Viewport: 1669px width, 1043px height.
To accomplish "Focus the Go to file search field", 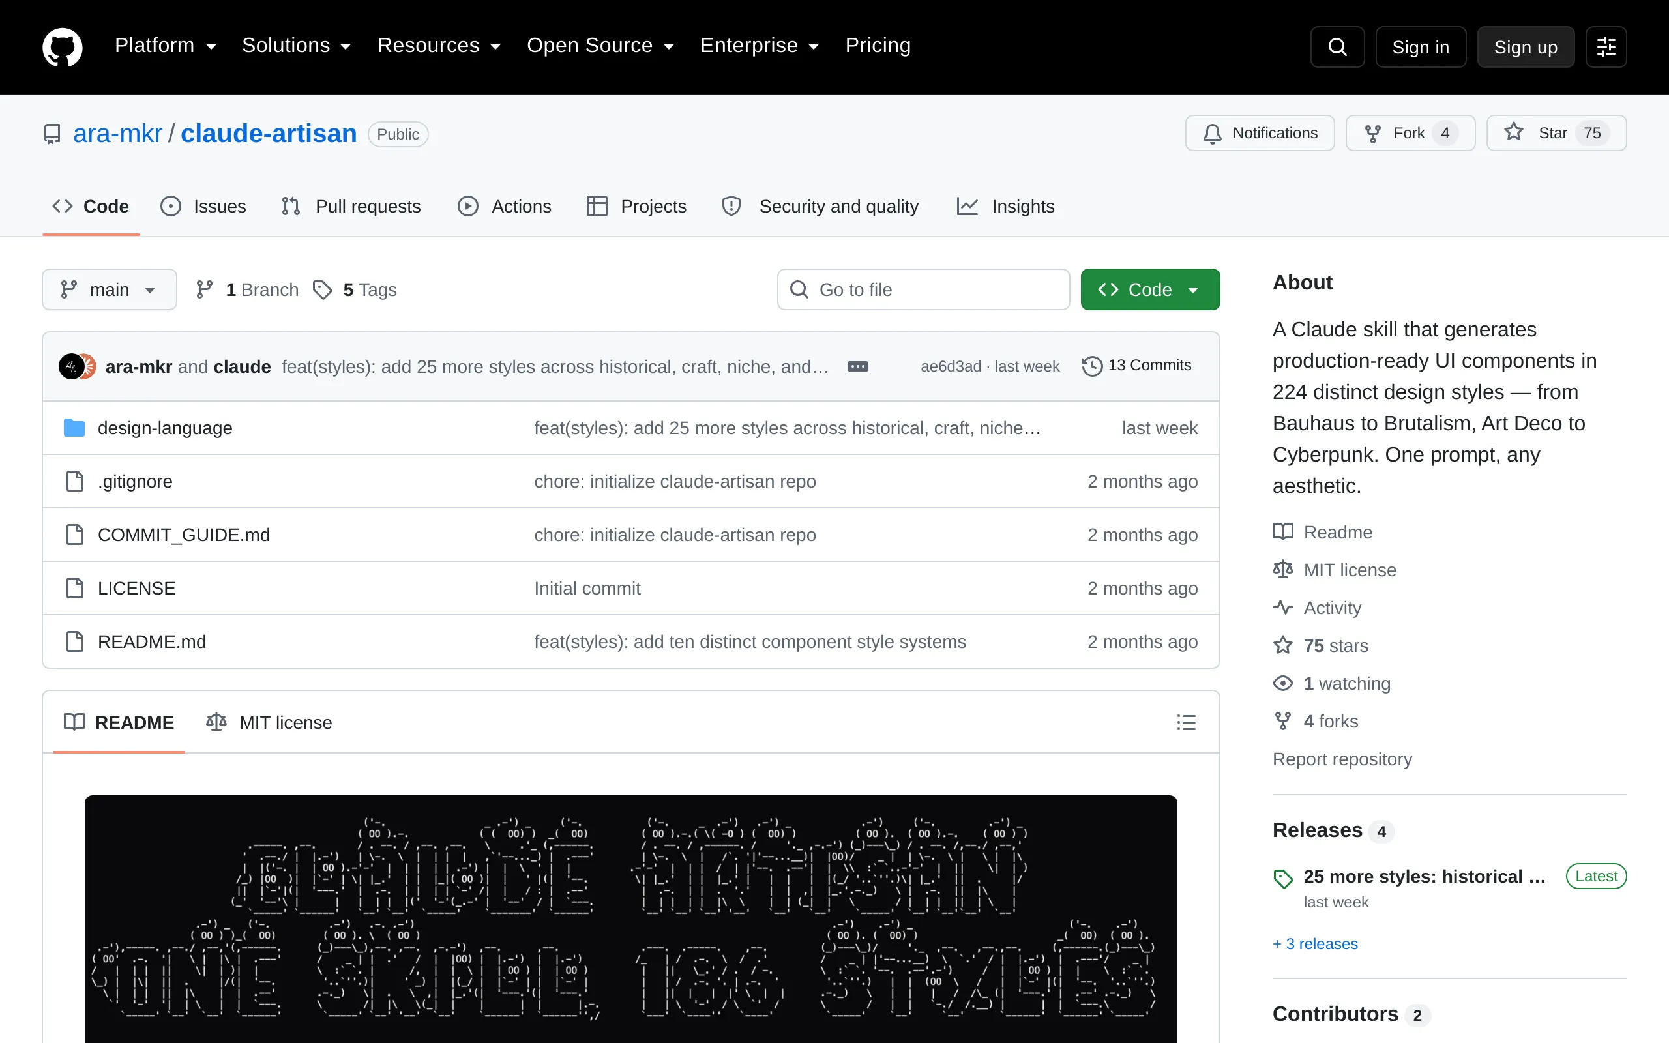I will tap(923, 289).
